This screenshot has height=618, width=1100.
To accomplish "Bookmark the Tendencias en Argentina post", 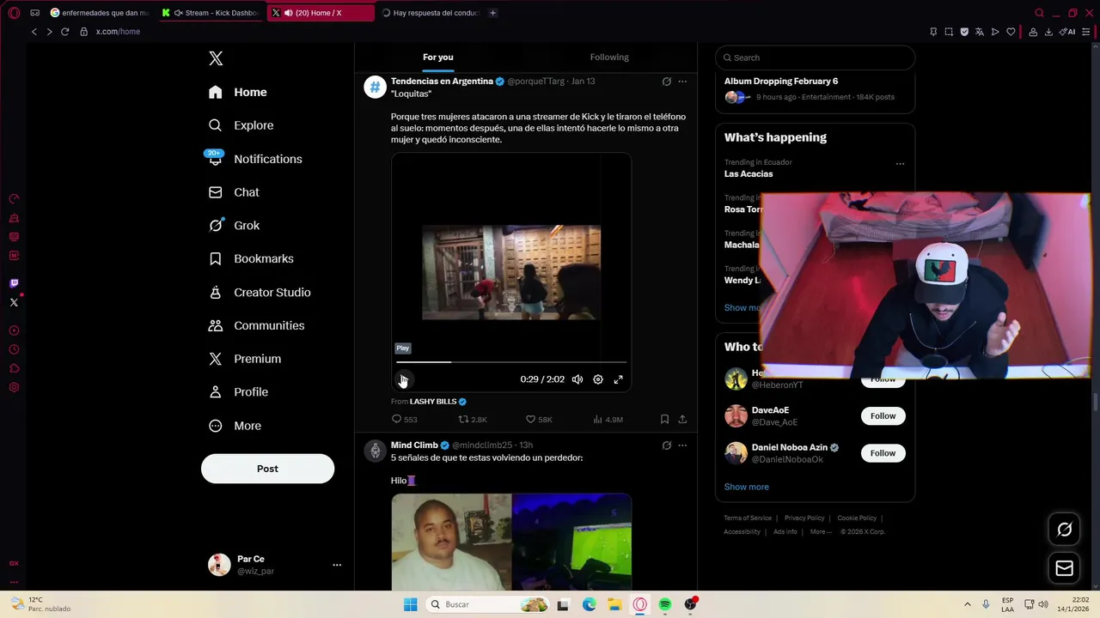I will (664, 420).
